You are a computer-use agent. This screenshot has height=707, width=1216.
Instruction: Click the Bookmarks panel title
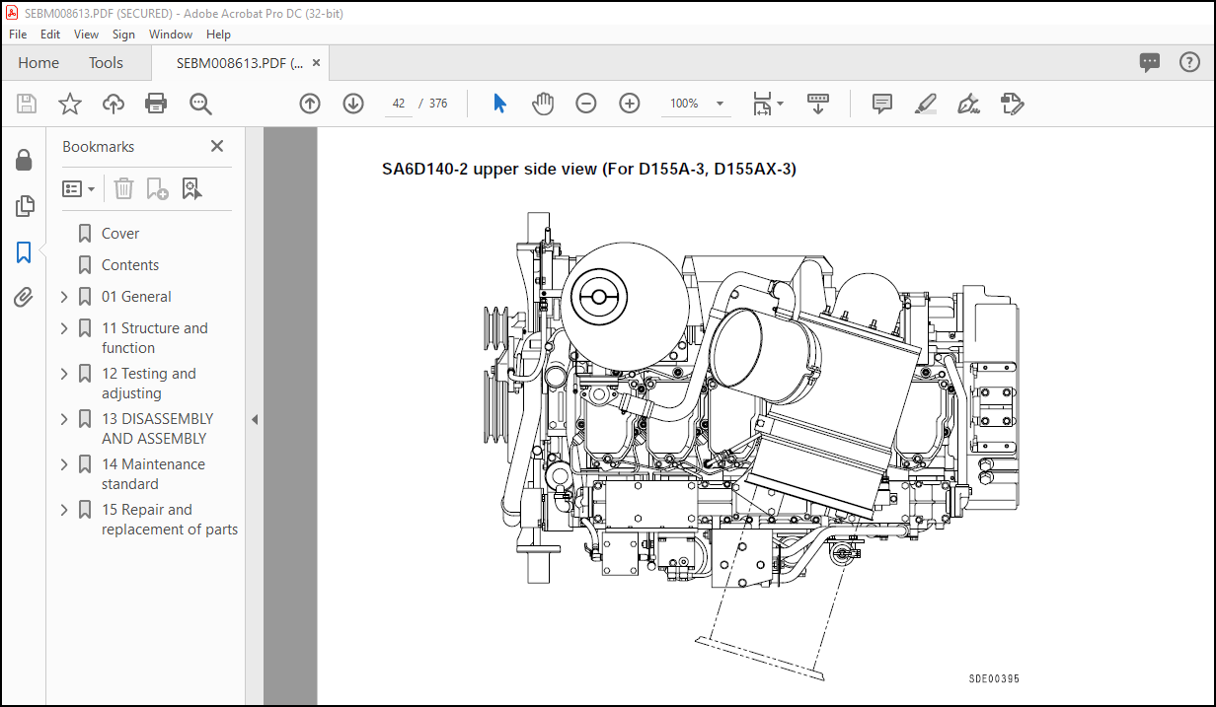pos(99,146)
